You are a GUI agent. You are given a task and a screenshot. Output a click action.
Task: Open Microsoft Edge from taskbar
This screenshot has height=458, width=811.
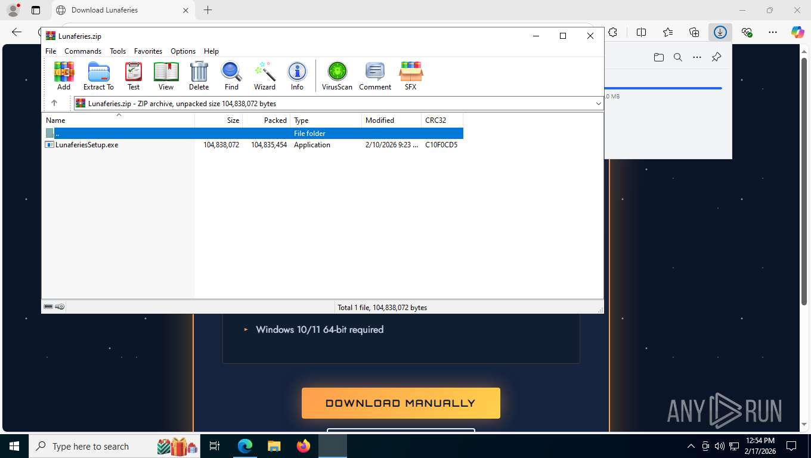(245, 446)
